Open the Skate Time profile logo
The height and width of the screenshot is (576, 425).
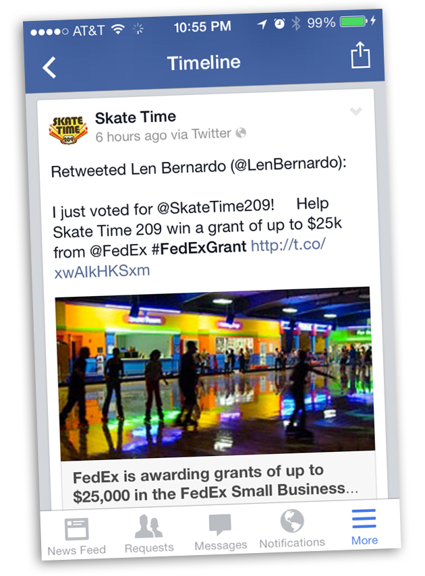pyautogui.click(x=68, y=130)
